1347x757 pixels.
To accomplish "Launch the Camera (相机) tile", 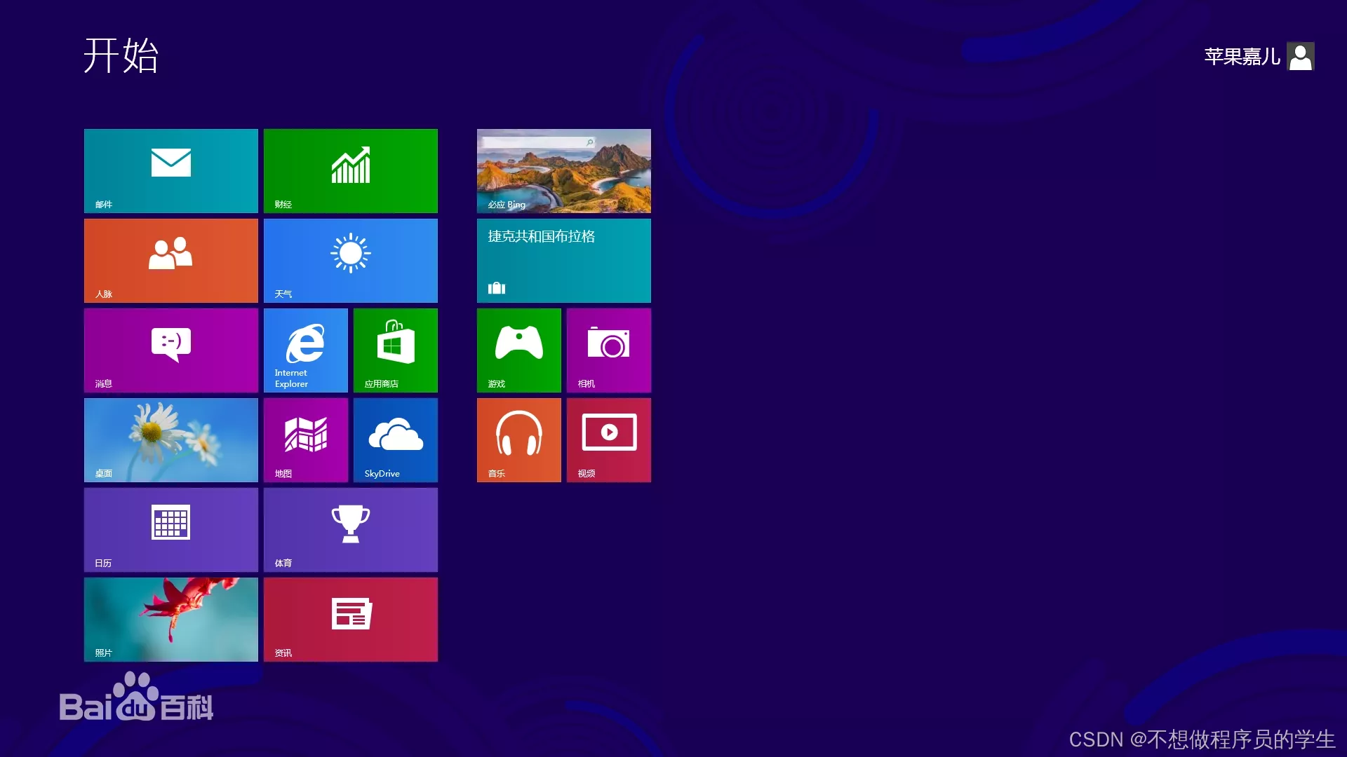I will coord(608,350).
